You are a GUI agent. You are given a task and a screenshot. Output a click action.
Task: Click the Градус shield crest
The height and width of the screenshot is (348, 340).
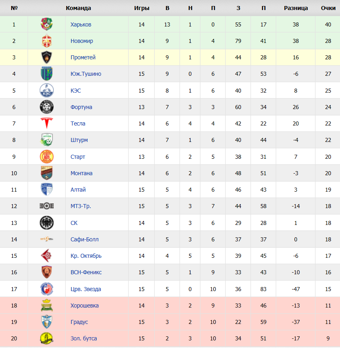(47, 322)
